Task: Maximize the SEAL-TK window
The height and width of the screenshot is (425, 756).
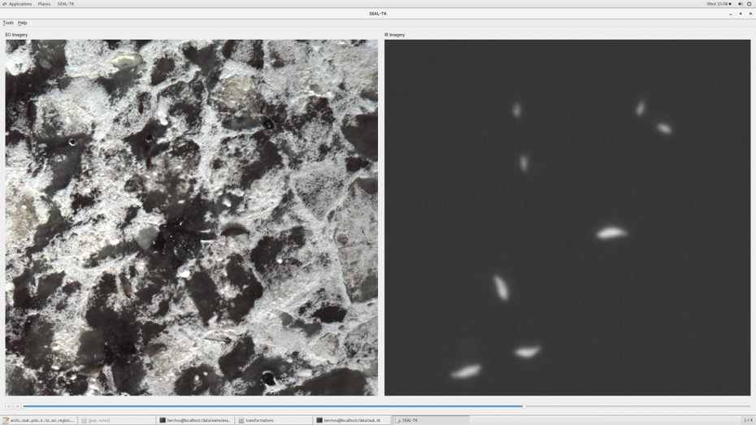Action: [x=741, y=14]
